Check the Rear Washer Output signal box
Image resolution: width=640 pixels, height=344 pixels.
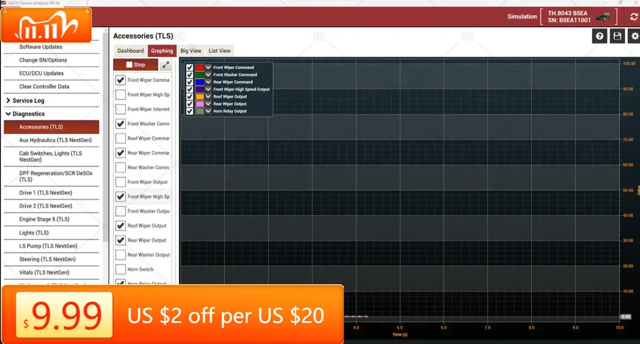120,255
